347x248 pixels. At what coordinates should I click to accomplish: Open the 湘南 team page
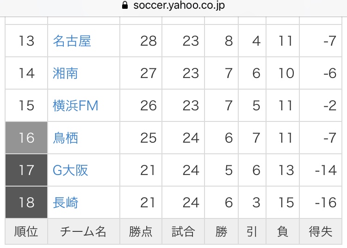click(x=65, y=73)
